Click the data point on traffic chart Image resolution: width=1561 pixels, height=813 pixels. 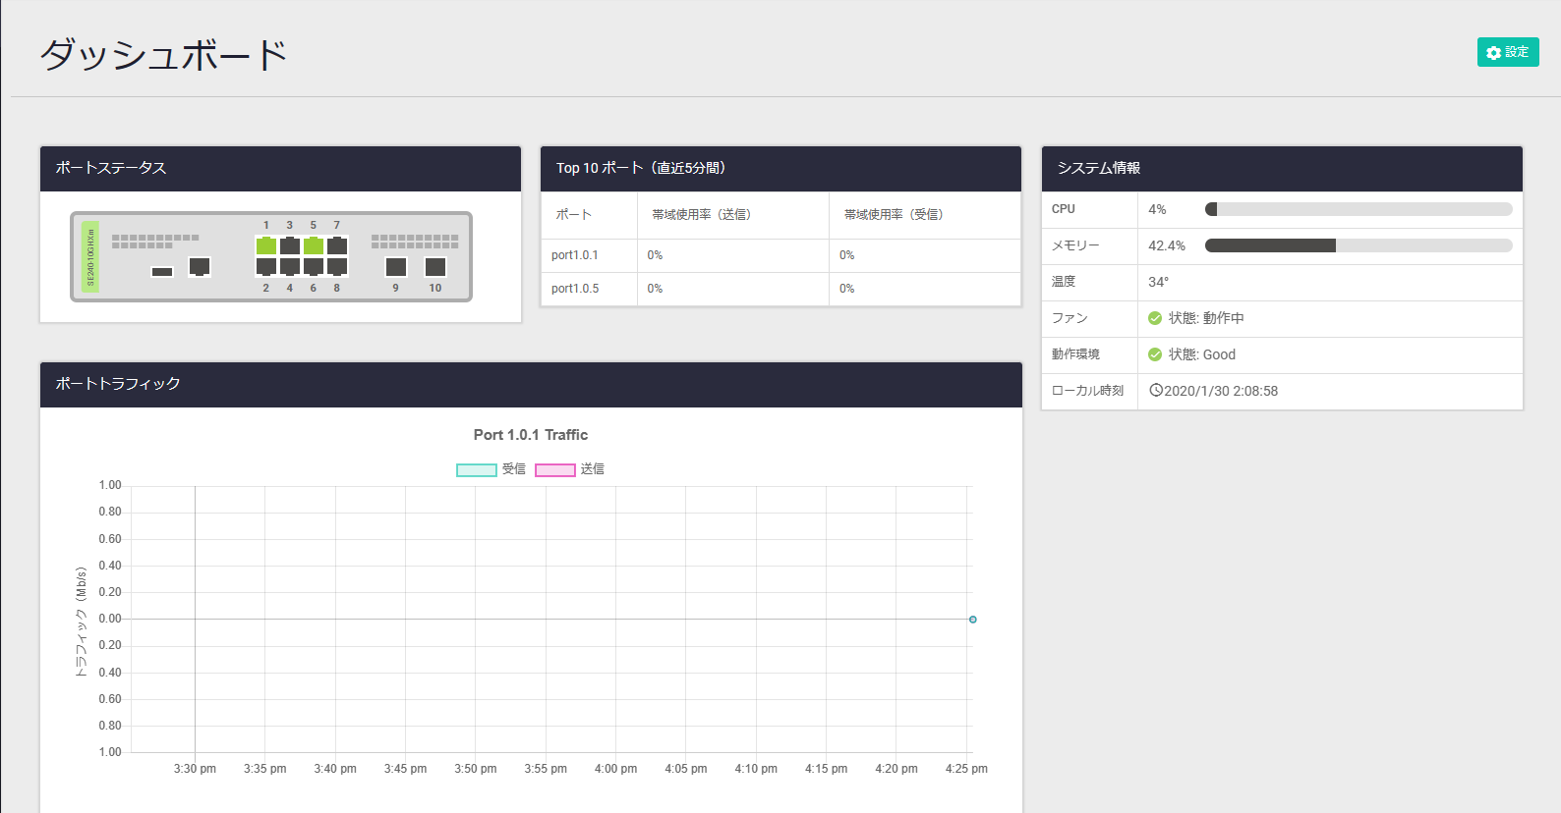coord(973,620)
